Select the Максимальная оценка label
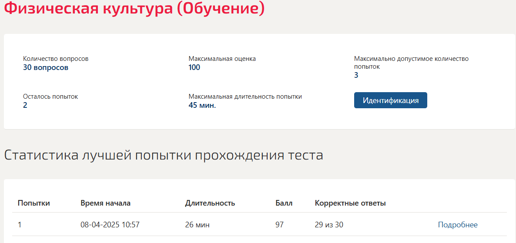Image resolution: width=516 pixels, height=243 pixels. (x=222, y=59)
